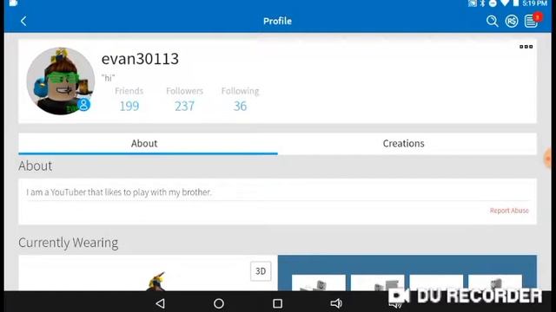556x312 pixels.
Task: Click the Report Abuse link
Action: click(x=509, y=211)
